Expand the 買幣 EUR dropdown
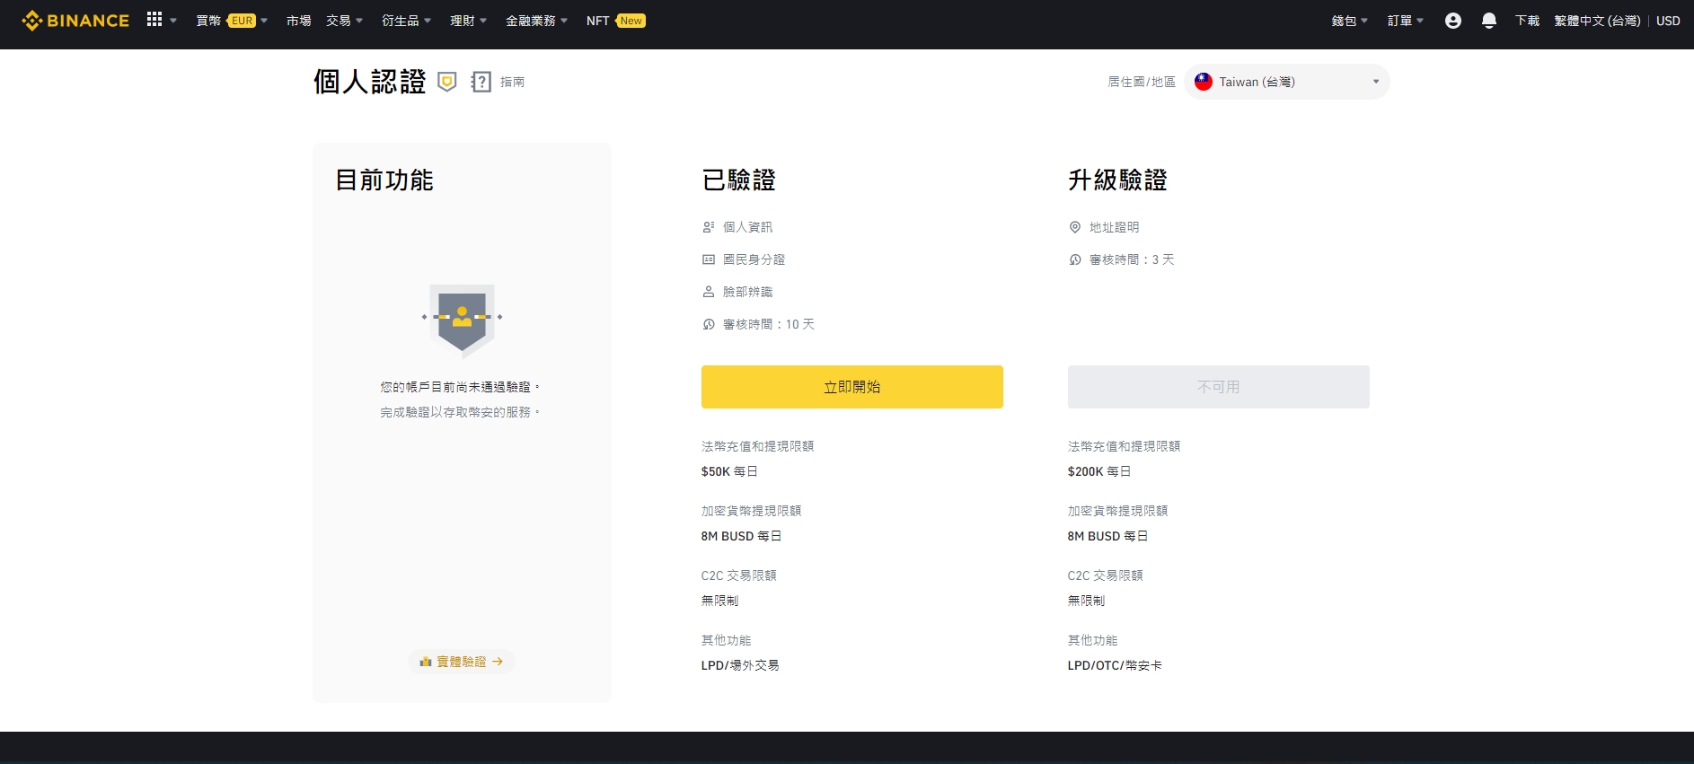The width and height of the screenshot is (1694, 764). tap(232, 21)
